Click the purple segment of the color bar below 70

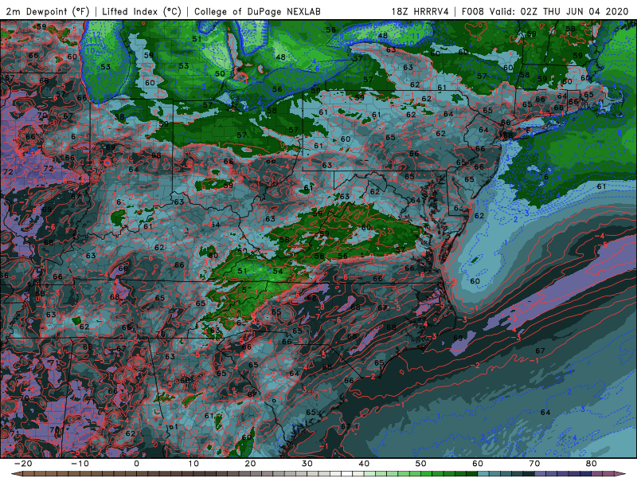point(541,474)
